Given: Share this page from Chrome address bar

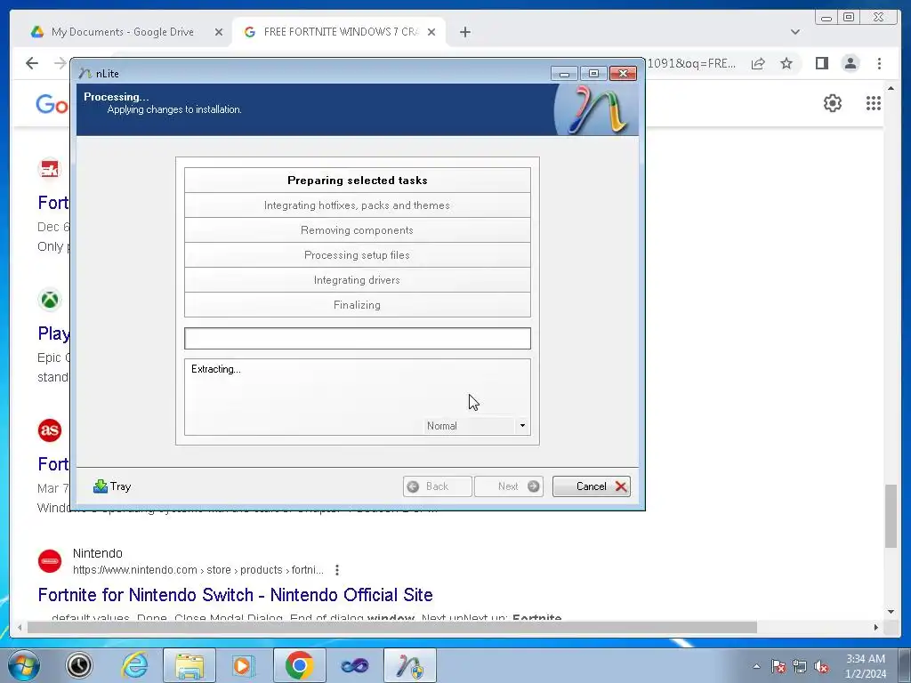Looking at the screenshot, I should pyautogui.click(x=758, y=63).
